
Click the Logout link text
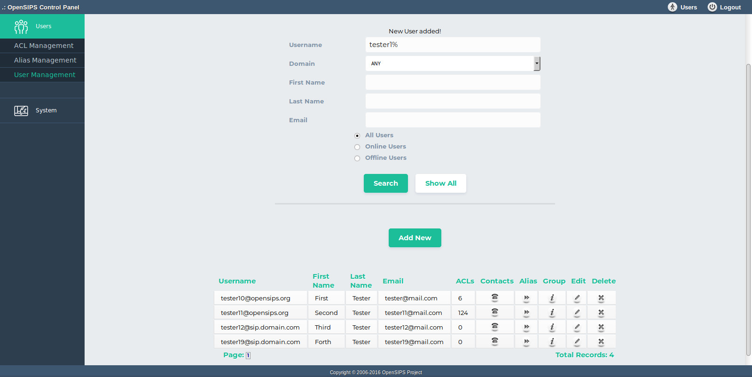[730, 8]
